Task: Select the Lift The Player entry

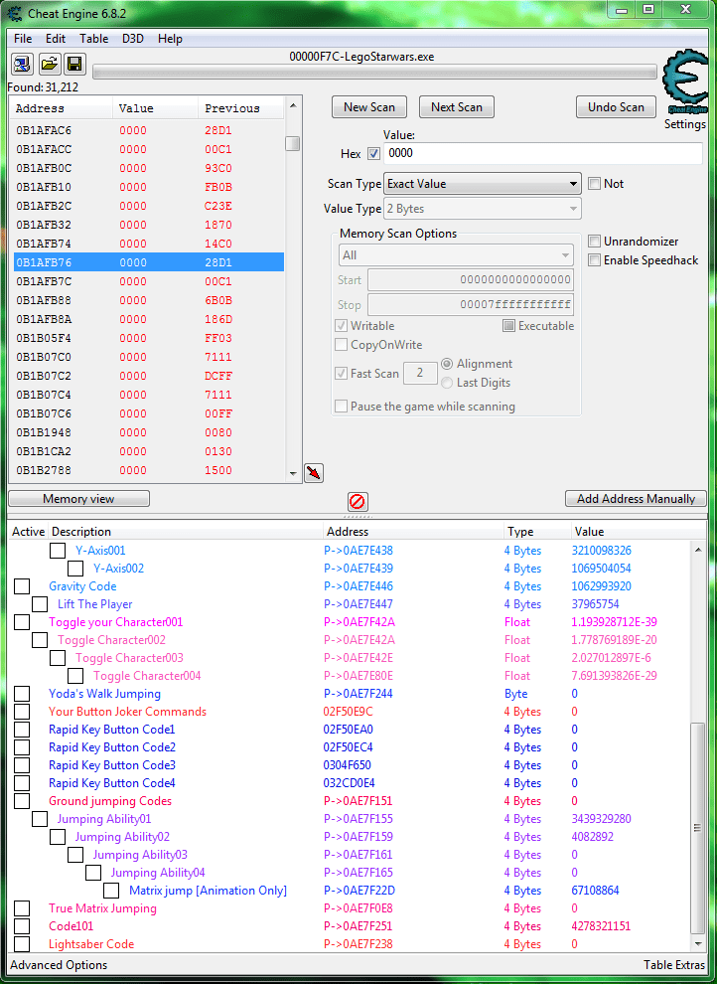Action: (94, 604)
